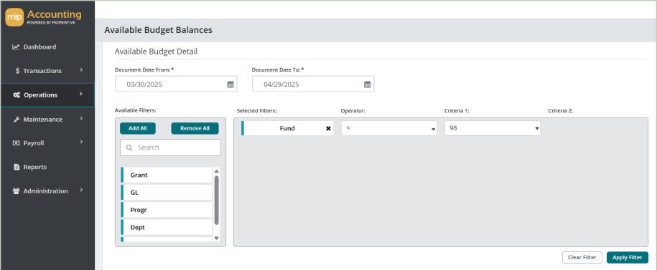657x270 pixels.
Task: Click the Clear Filter button
Action: pos(582,257)
